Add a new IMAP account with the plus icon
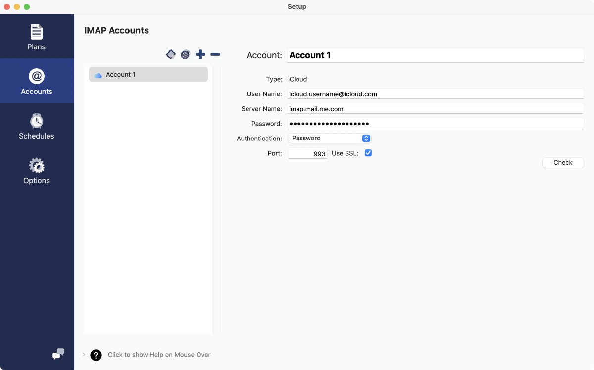The height and width of the screenshot is (370, 594). (x=200, y=54)
